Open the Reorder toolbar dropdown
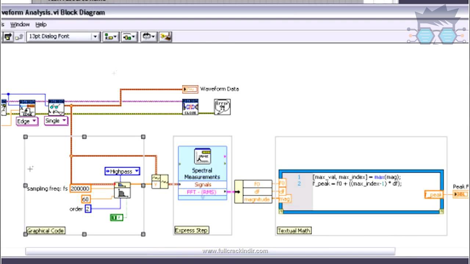This screenshot has width=470, height=264. (x=149, y=37)
